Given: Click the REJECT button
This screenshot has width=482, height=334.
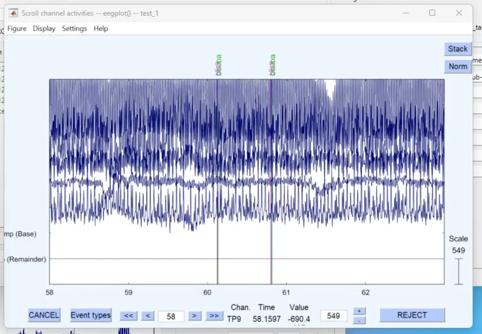Looking at the screenshot, I should coord(412,315).
